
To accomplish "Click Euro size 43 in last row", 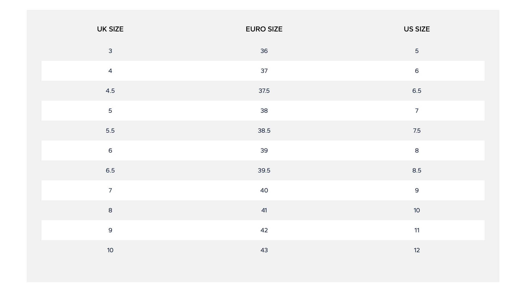I will (264, 250).
